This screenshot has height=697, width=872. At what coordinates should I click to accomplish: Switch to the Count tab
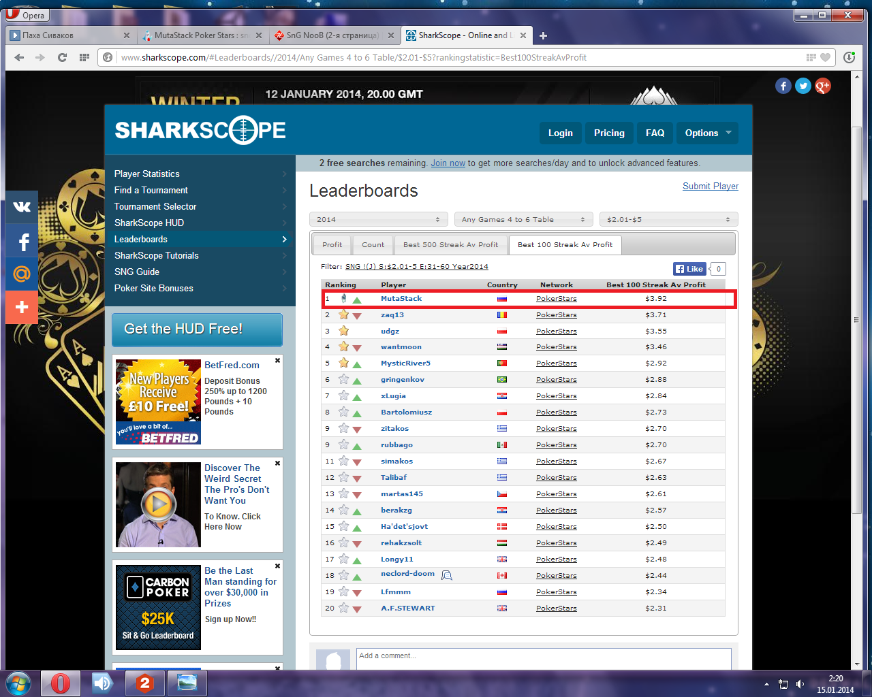coord(373,244)
